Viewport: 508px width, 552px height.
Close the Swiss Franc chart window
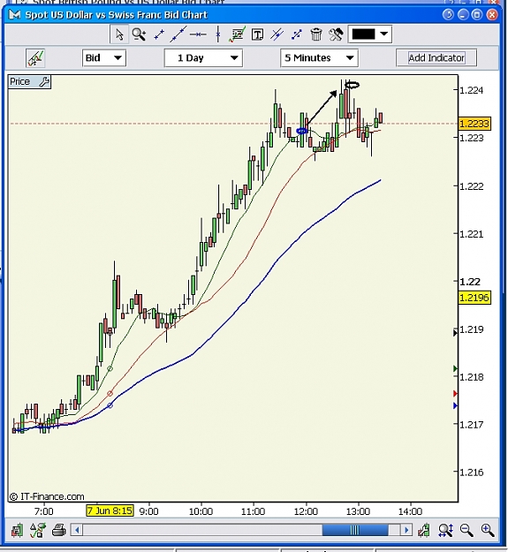pyautogui.click(x=492, y=15)
